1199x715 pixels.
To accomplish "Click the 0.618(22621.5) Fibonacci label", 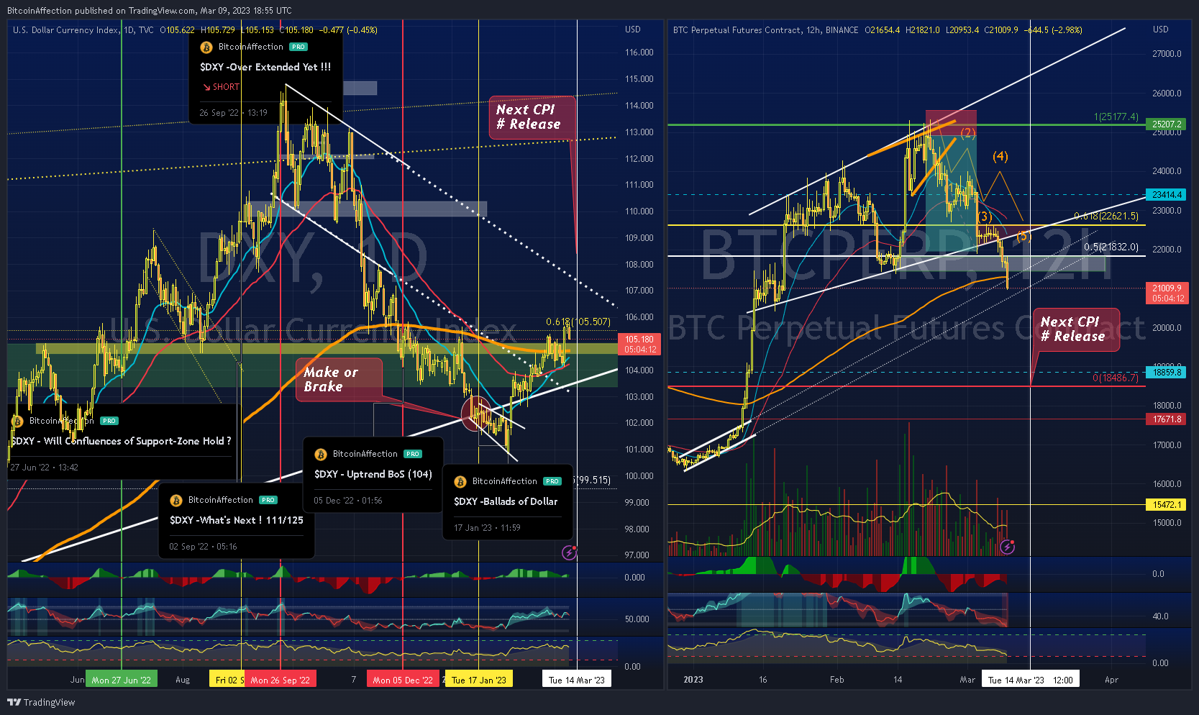I will [1106, 216].
